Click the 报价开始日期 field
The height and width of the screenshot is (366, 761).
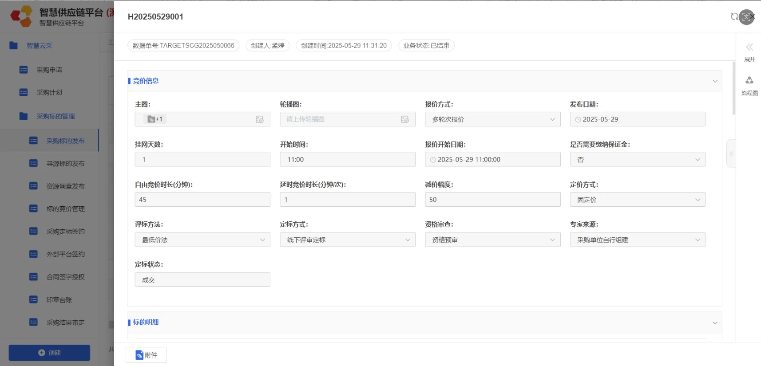[493, 159]
